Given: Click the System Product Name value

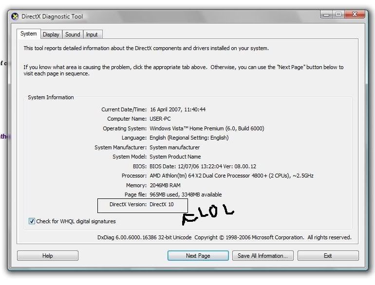Looking at the screenshot, I should pos(175,157).
